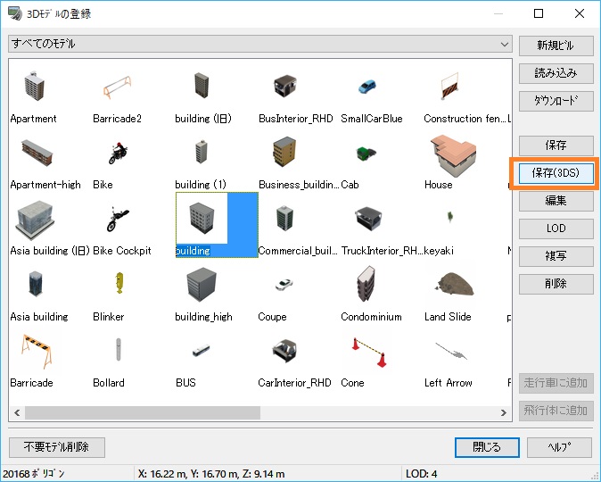Click the 不要モデル削除 button
This screenshot has width=601, height=482.
click(x=57, y=447)
